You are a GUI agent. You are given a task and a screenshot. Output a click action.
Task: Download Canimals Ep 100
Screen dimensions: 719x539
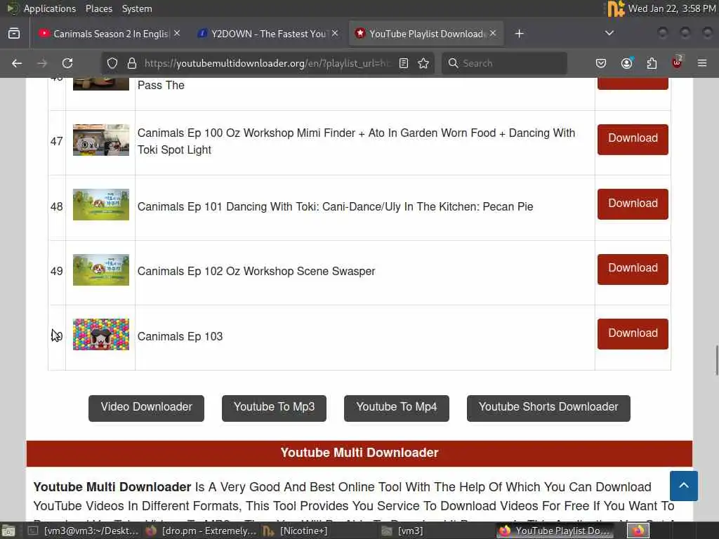(x=633, y=140)
